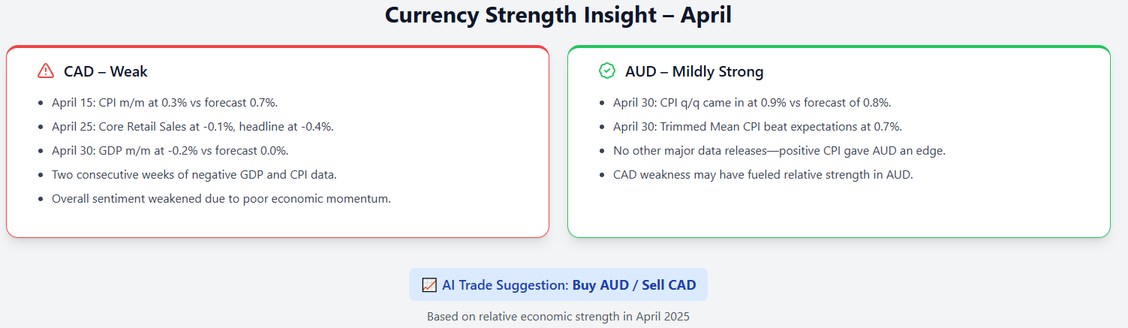The width and height of the screenshot is (1128, 328).
Task: Click the green verified check badge icon
Action: (607, 71)
